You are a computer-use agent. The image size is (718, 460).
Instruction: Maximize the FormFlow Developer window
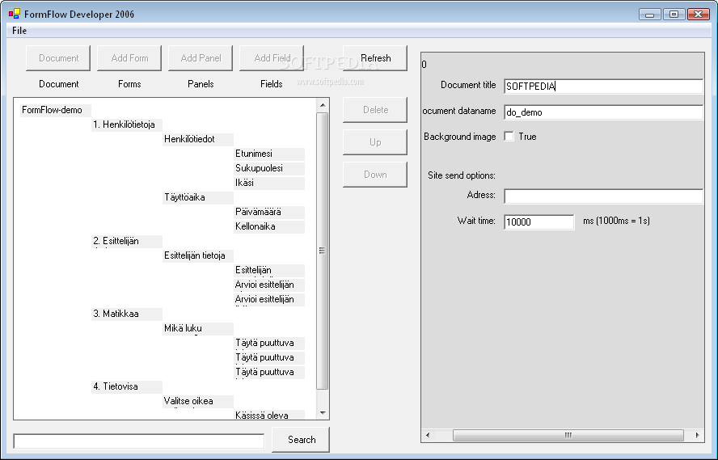[x=674, y=15]
